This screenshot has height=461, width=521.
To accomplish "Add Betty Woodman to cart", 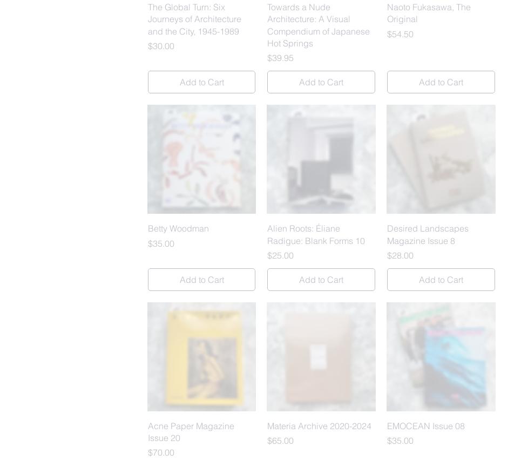I will [x=202, y=280].
